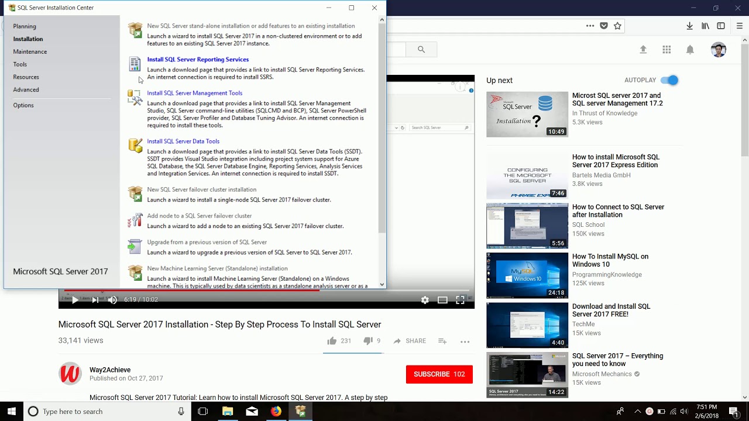
Task: Open YouTube notifications bell
Action: point(690,50)
